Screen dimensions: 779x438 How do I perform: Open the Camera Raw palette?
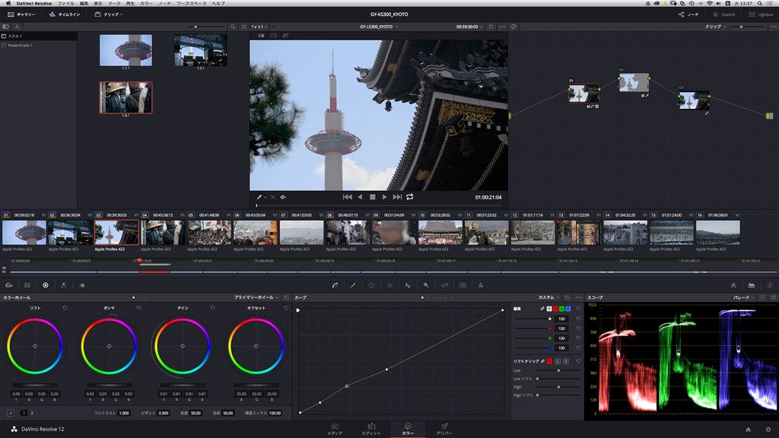[x=9, y=285]
